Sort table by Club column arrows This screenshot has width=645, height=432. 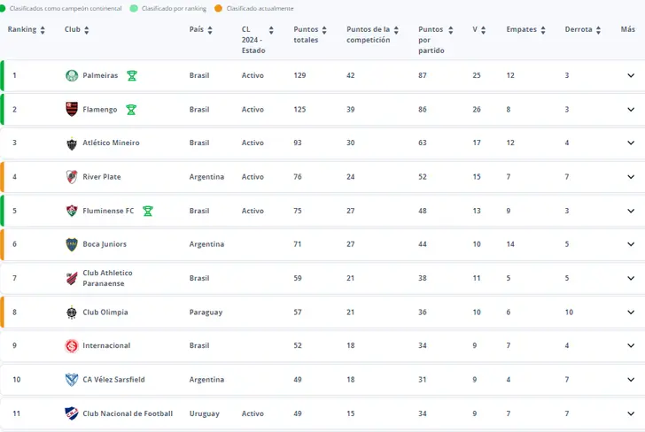(87, 29)
